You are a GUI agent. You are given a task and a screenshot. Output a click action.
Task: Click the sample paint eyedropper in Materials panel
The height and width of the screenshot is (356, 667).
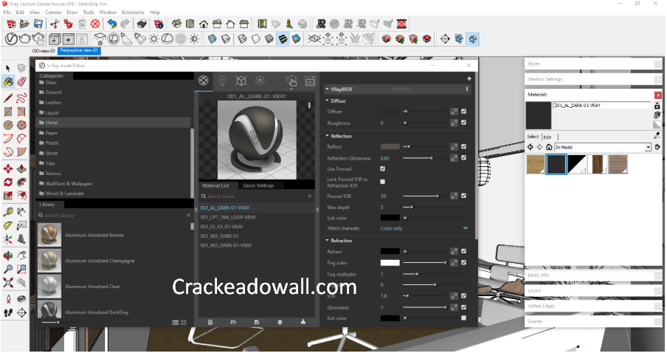pyautogui.click(x=657, y=135)
